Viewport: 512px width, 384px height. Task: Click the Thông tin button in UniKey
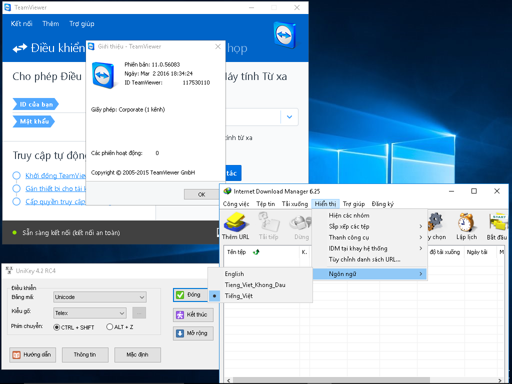pyautogui.click(x=85, y=354)
